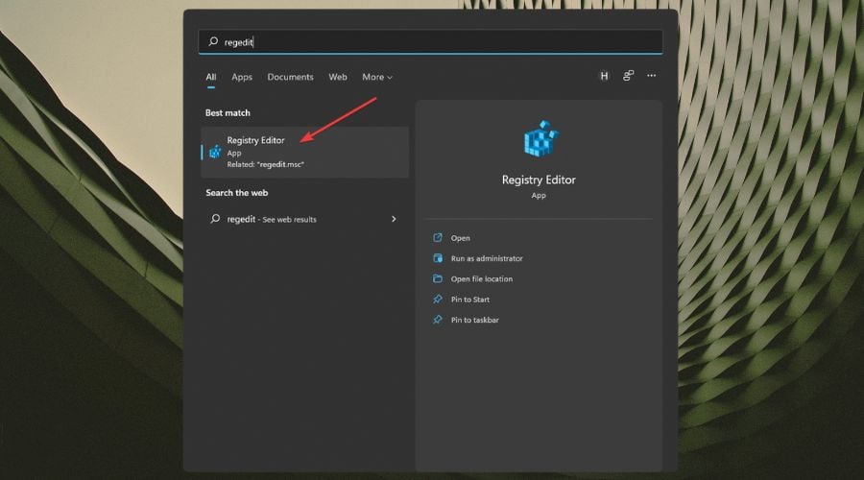Choose Open file location
The height and width of the screenshot is (480, 864).
(x=482, y=278)
